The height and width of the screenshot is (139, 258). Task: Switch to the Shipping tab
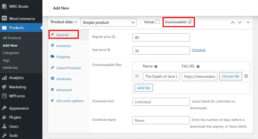pos(69,57)
